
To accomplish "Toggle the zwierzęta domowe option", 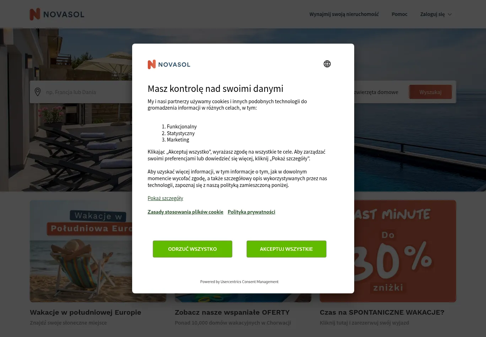I will tap(376, 92).
